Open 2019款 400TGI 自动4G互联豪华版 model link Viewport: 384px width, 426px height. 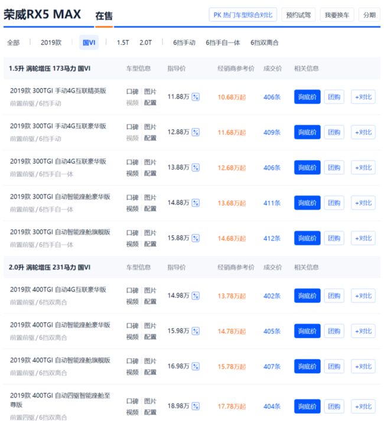[x=58, y=290]
